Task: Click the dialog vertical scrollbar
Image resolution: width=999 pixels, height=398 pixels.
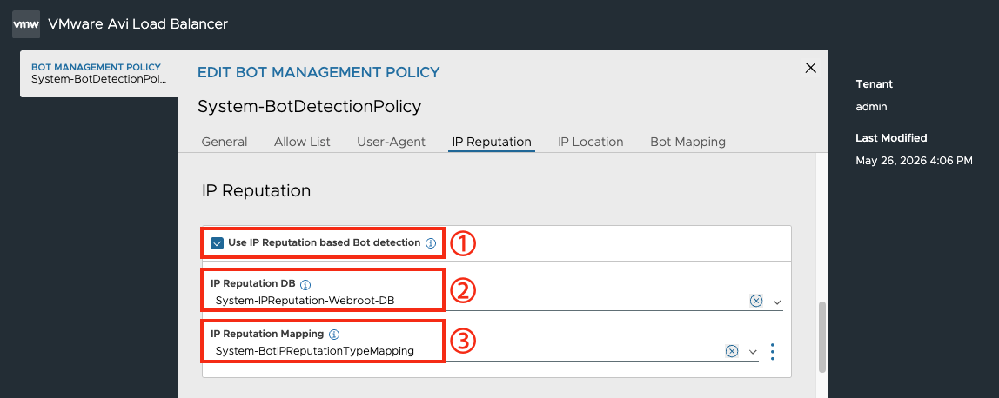Action: click(x=821, y=336)
